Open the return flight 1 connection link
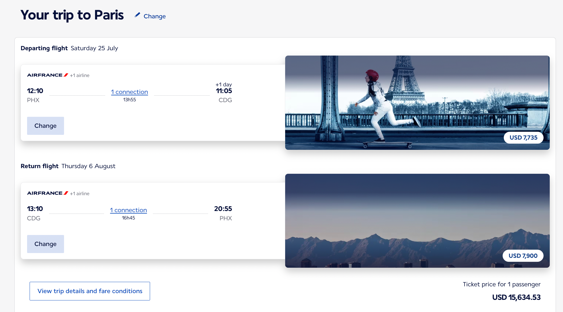 [128, 210]
